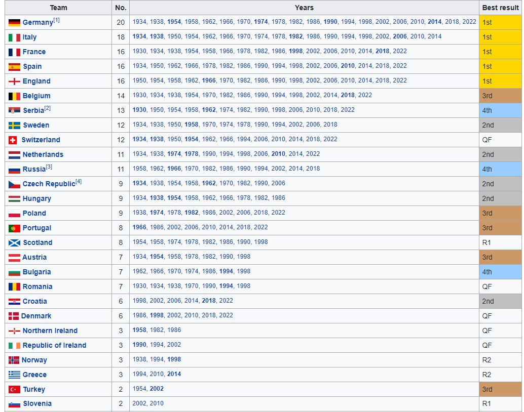Open the Republic of Ireland team link
524x412 pixels.
coord(54,346)
